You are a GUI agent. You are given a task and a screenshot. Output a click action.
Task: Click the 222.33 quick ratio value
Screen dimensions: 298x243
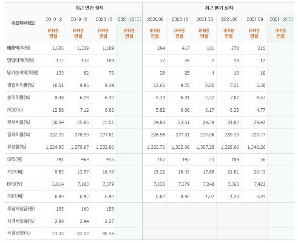(x=57, y=135)
